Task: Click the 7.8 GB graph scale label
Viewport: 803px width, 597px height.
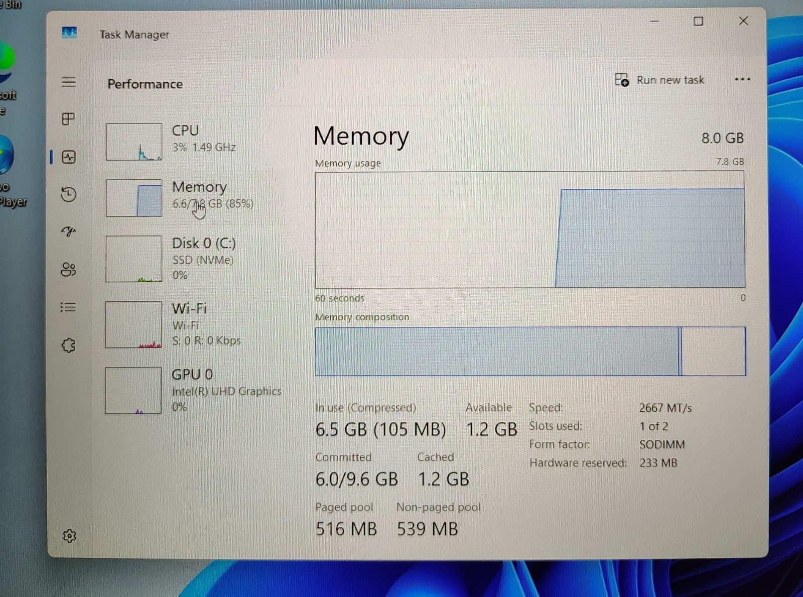Action: pyautogui.click(x=730, y=162)
